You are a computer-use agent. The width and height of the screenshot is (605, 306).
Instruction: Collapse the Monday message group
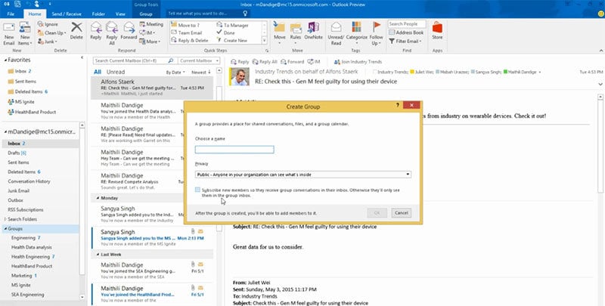98,198
